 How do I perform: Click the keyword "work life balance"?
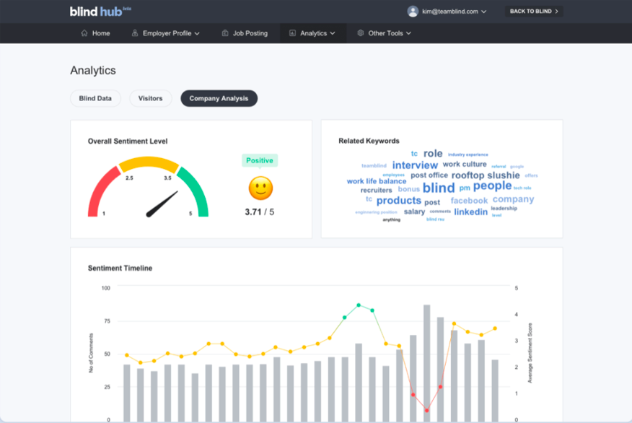[x=377, y=181]
